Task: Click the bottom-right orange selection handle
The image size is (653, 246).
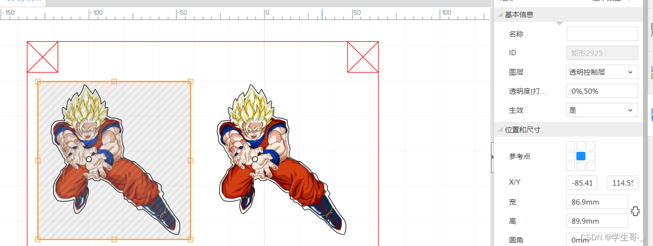Action: (x=190, y=239)
